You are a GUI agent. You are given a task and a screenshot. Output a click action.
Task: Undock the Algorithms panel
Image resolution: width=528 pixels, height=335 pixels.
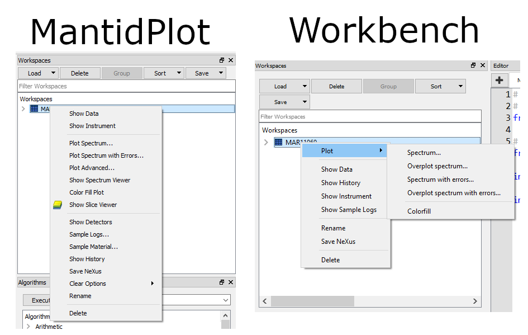click(x=222, y=282)
